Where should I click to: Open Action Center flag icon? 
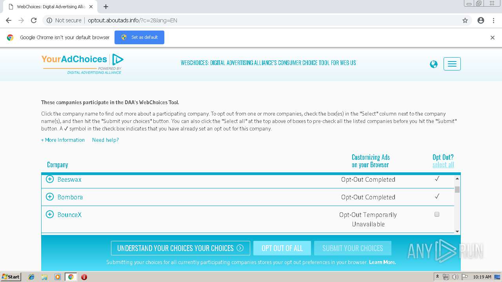point(465,277)
